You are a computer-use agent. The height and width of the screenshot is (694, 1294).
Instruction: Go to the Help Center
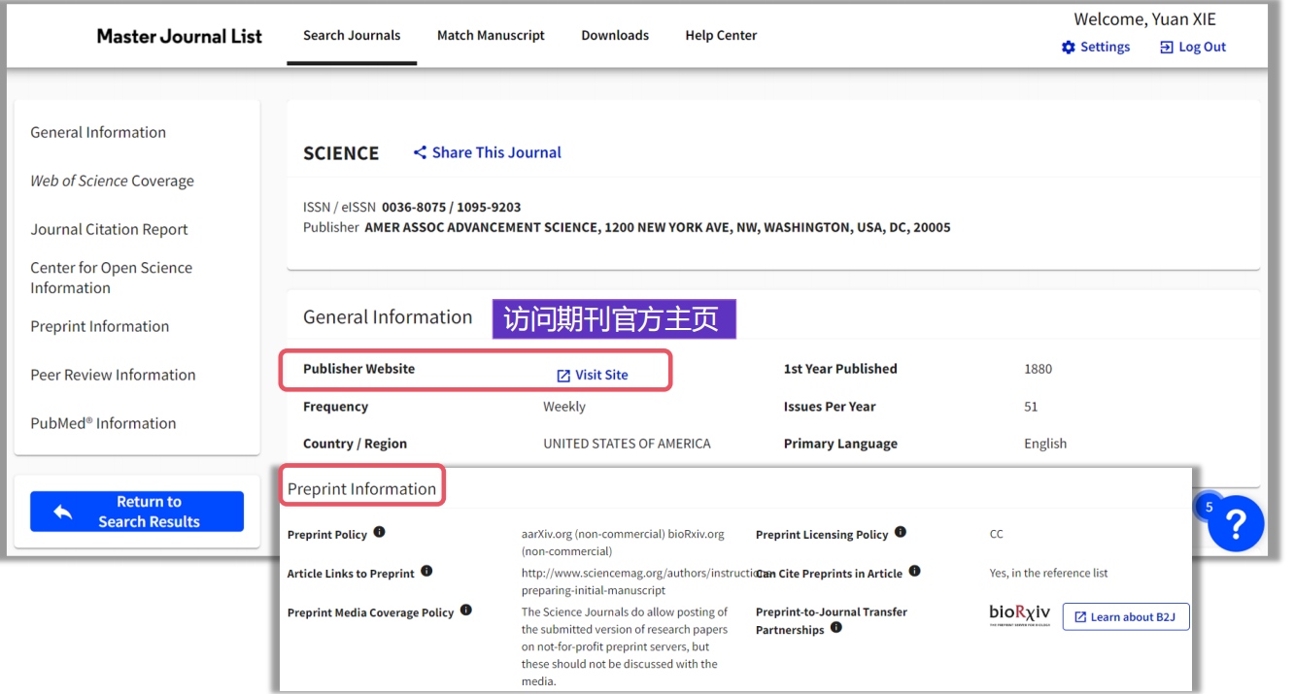(x=721, y=35)
